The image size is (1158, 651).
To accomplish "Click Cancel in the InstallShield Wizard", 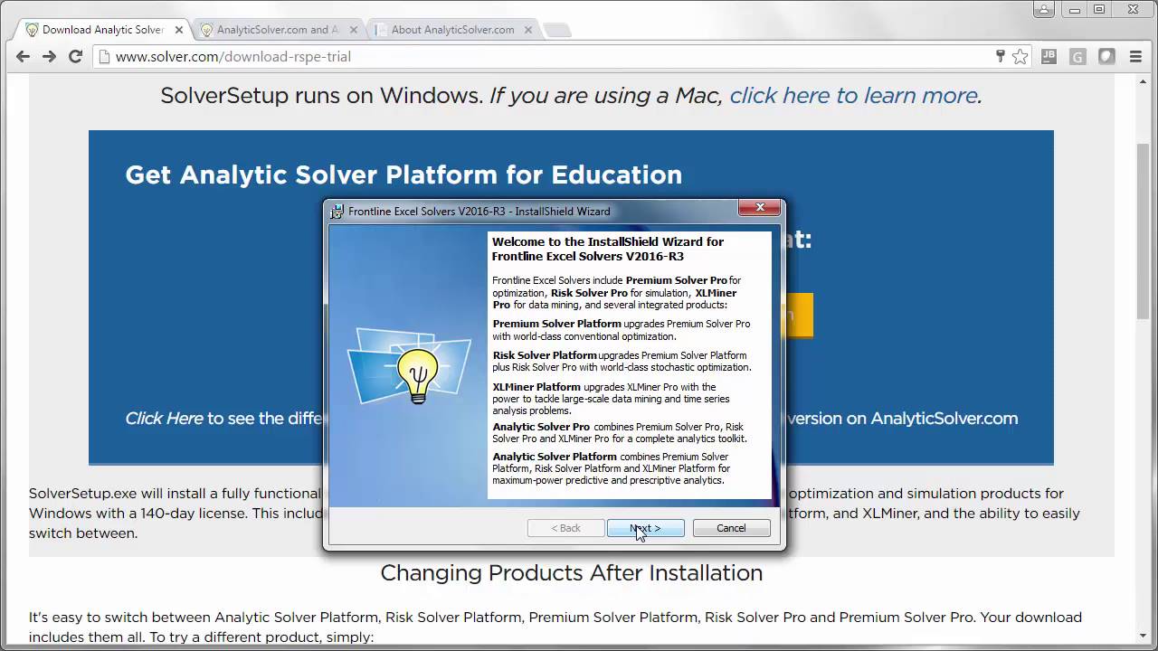I will (731, 528).
